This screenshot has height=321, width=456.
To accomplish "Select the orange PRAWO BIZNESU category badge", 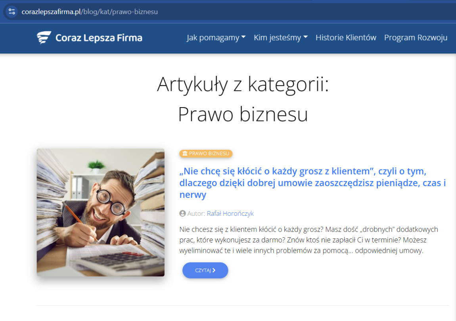I will tap(206, 154).
